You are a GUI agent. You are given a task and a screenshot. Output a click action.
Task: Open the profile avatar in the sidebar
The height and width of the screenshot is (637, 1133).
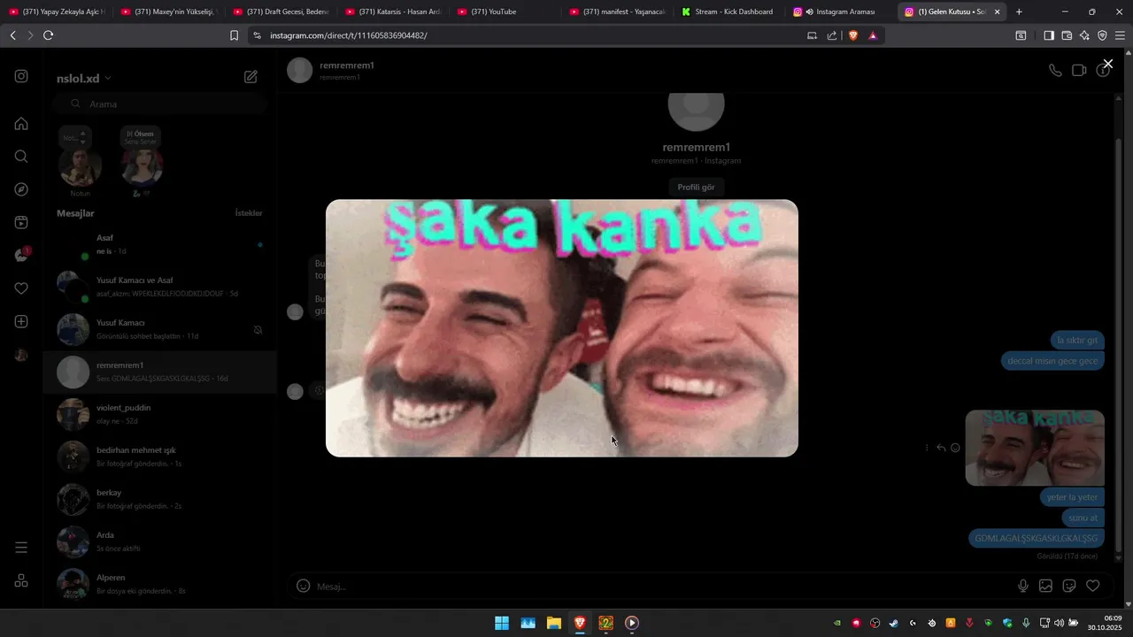point(21,355)
